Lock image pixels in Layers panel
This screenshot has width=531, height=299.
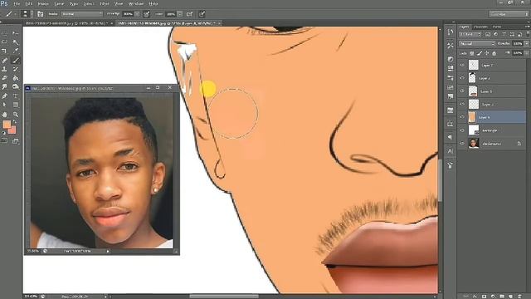pyautogui.click(x=480, y=53)
